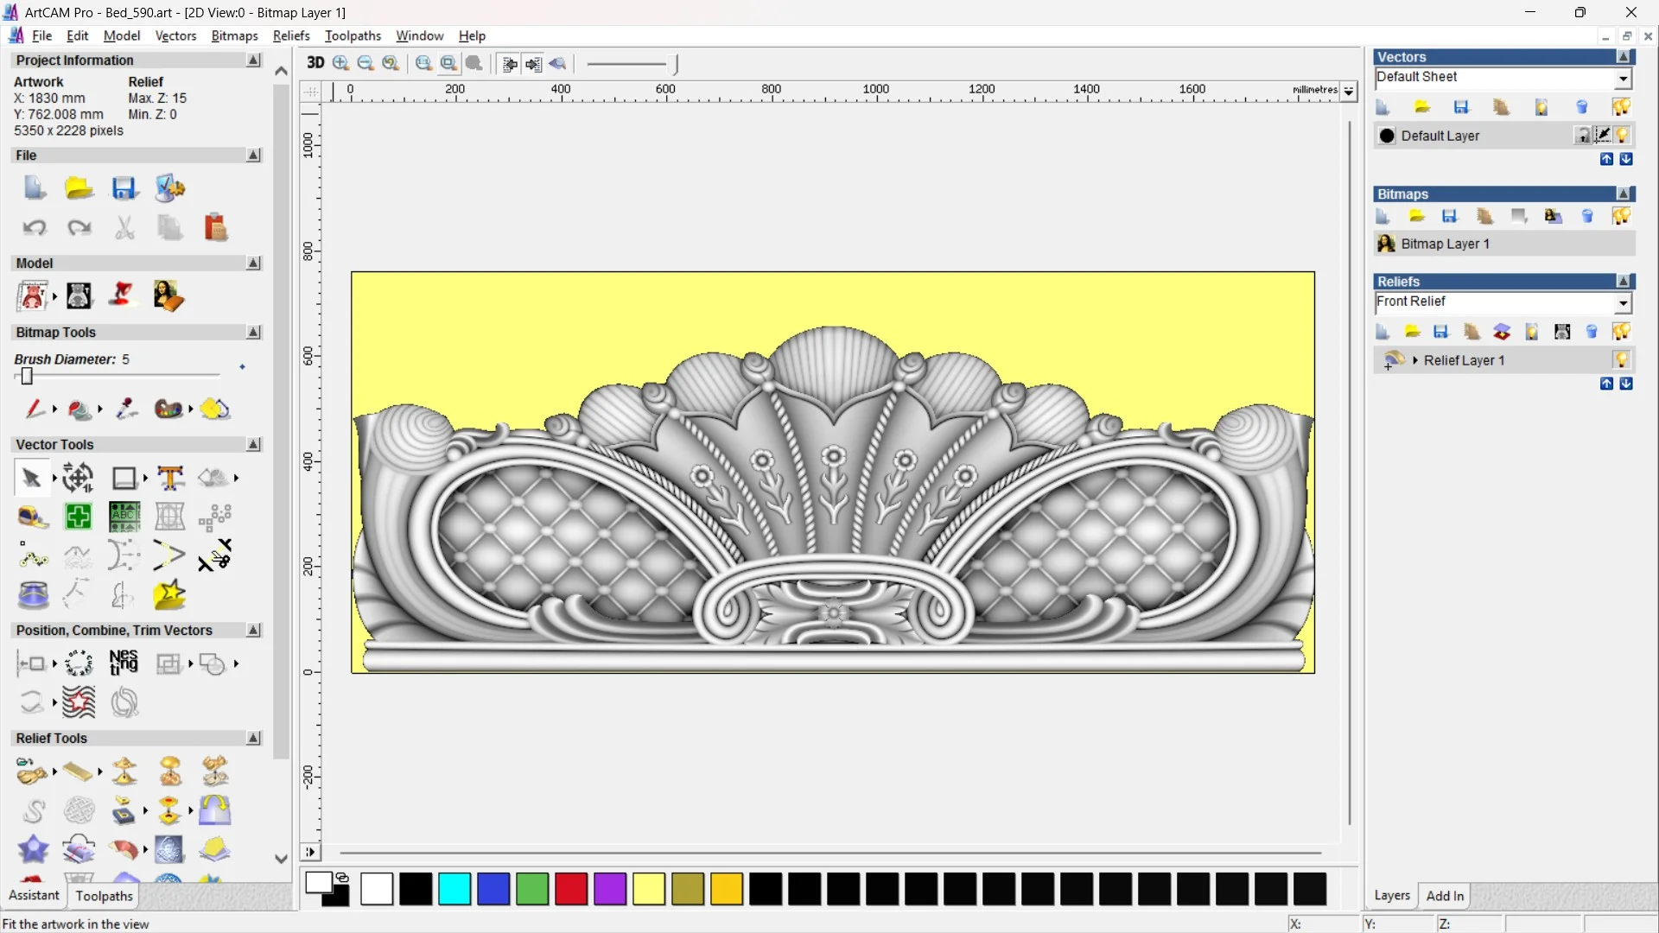Viewport: 1659px width, 933px height.
Task: Pick the cyan color swatch
Action: [x=454, y=889]
